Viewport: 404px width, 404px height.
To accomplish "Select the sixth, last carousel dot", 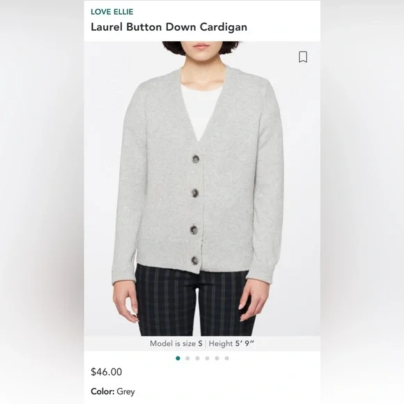I will [227, 358].
